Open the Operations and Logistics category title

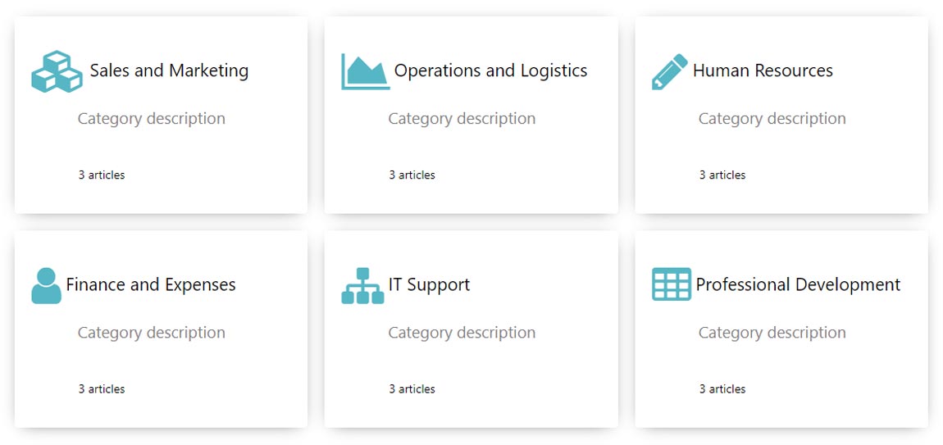point(490,70)
